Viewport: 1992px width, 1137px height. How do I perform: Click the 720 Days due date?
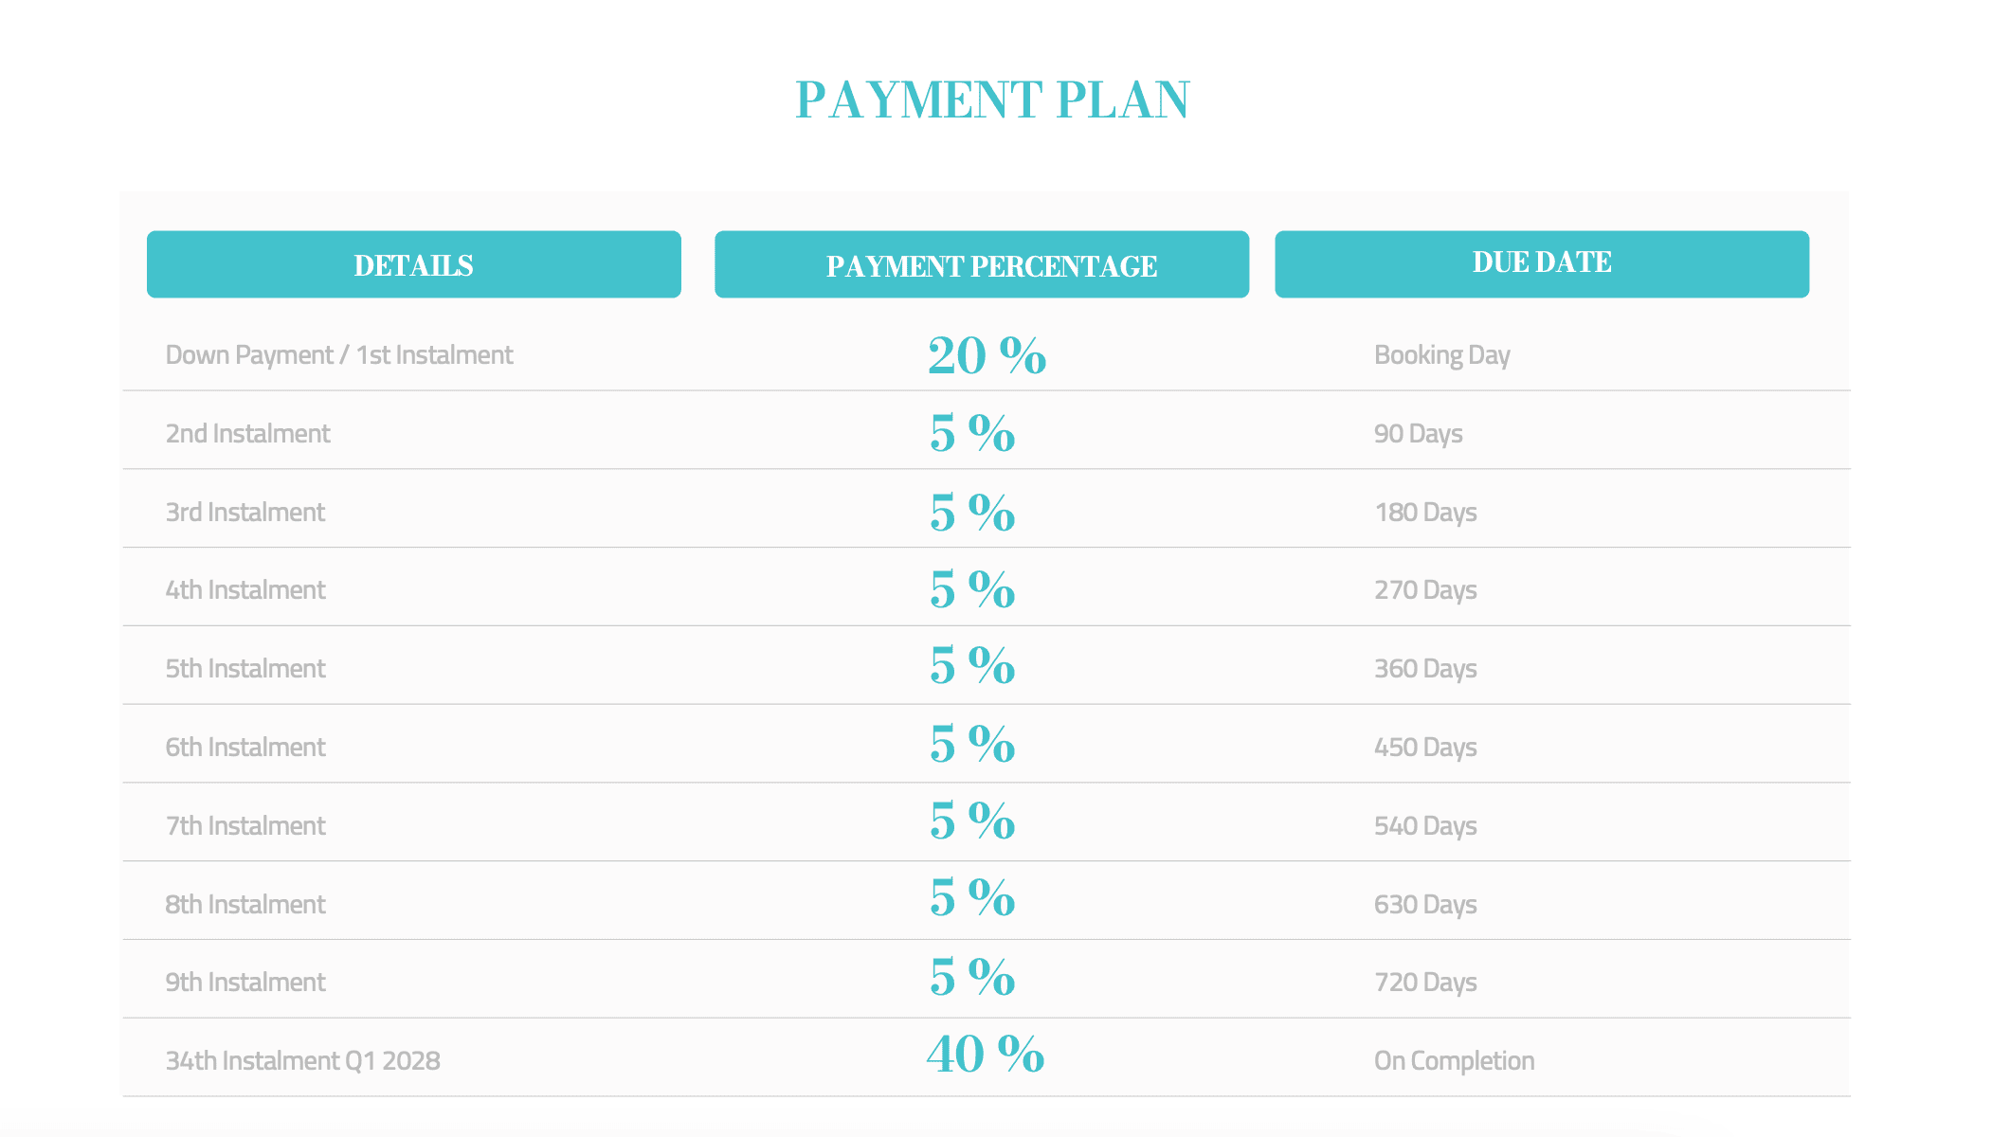click(1424, 983)
